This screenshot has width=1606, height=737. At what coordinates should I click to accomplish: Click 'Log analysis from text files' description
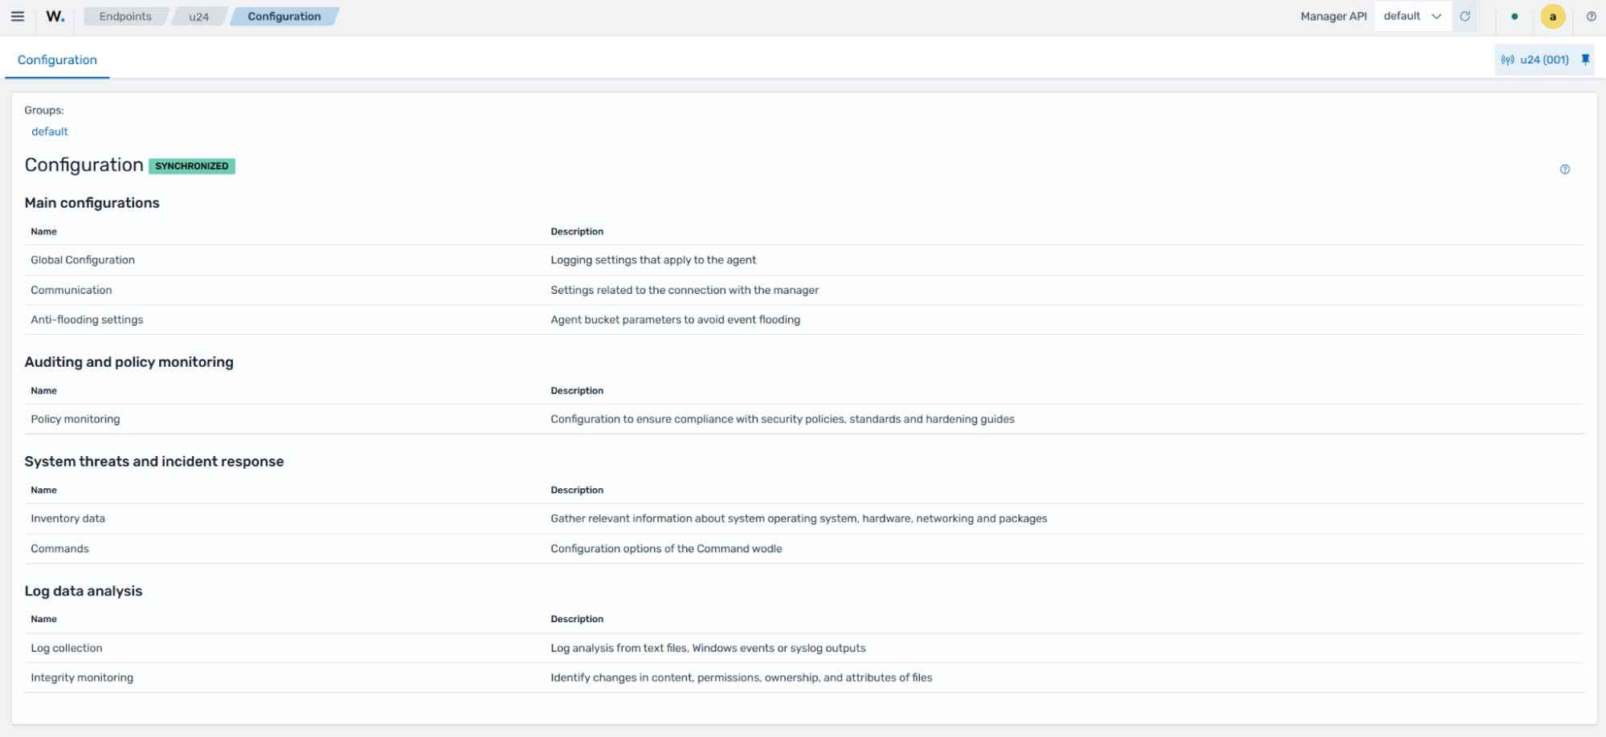[708, 648]
